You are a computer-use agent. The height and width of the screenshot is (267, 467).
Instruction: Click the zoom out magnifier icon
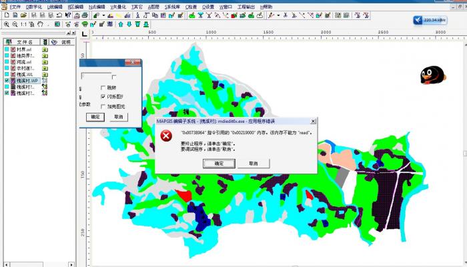coord(15,25)
